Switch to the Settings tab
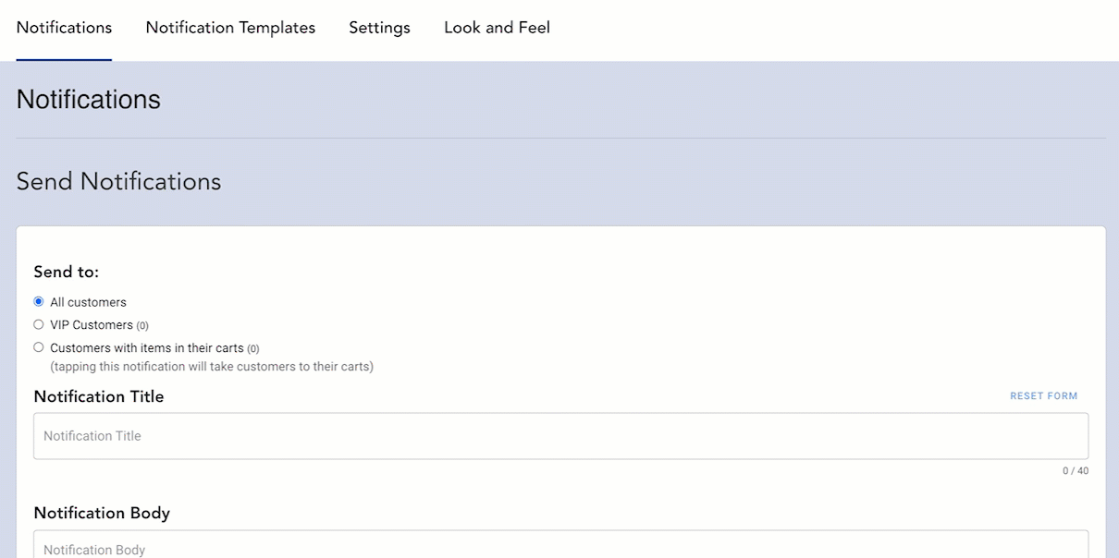The width and height of the screenshot is (1119, 558). pos(379,28)
